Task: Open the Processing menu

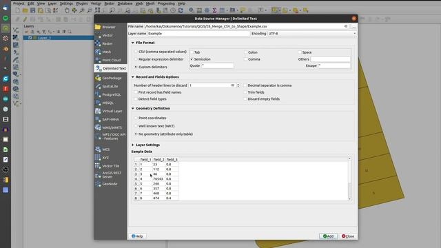Action: (x=166, y=3)
